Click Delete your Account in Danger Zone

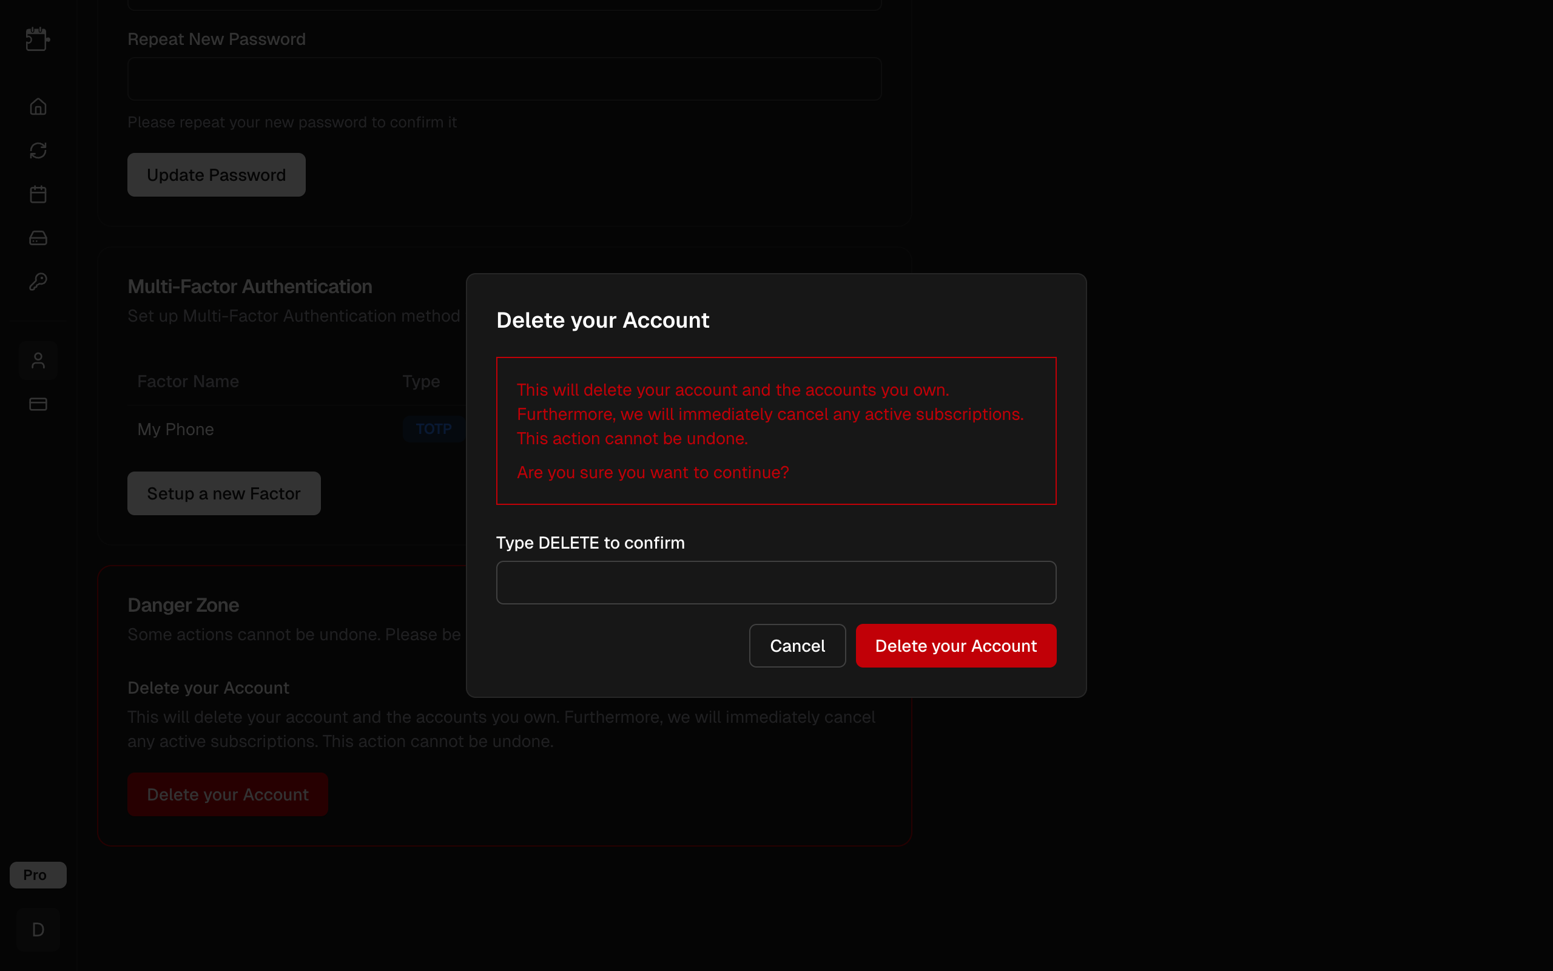pos(227,794)
